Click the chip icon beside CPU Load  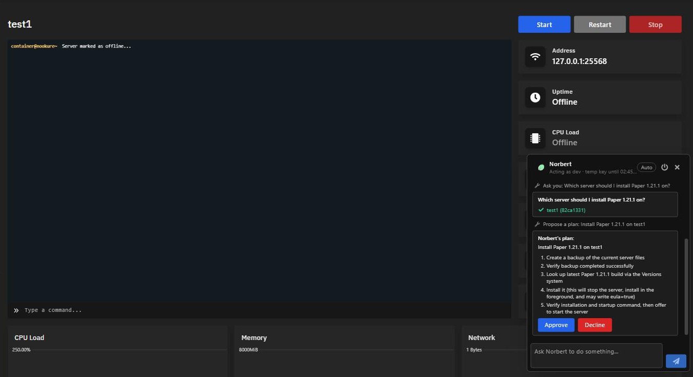535,138
